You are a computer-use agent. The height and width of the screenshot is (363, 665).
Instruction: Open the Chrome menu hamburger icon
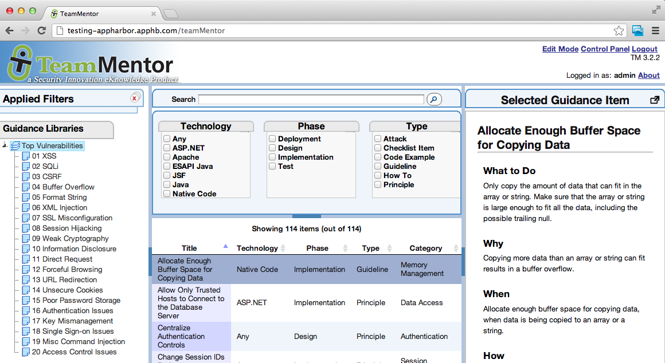click(x=655, y=31)
